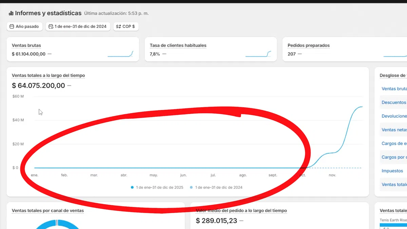Click the Impuestos breakdown link
Viewport: 407px width, 229px height.
(x=392, y=171)
